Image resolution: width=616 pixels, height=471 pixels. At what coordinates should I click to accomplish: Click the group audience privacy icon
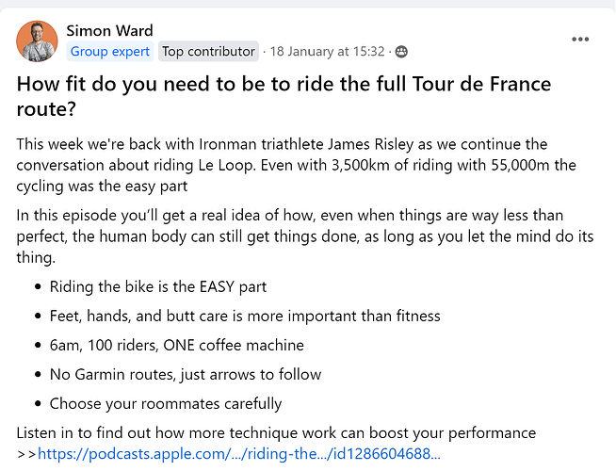(x=401, y=52)
